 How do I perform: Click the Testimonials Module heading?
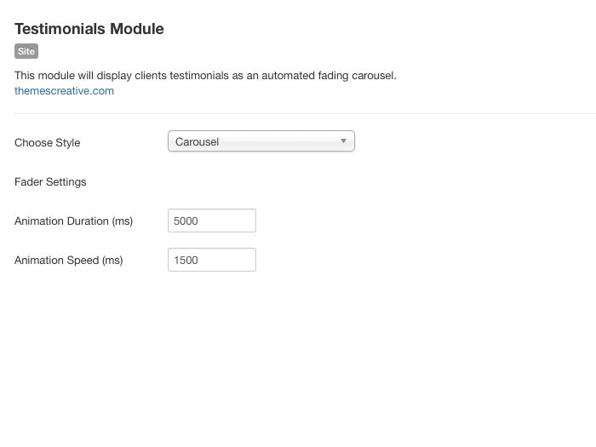[x=89, y=29]
